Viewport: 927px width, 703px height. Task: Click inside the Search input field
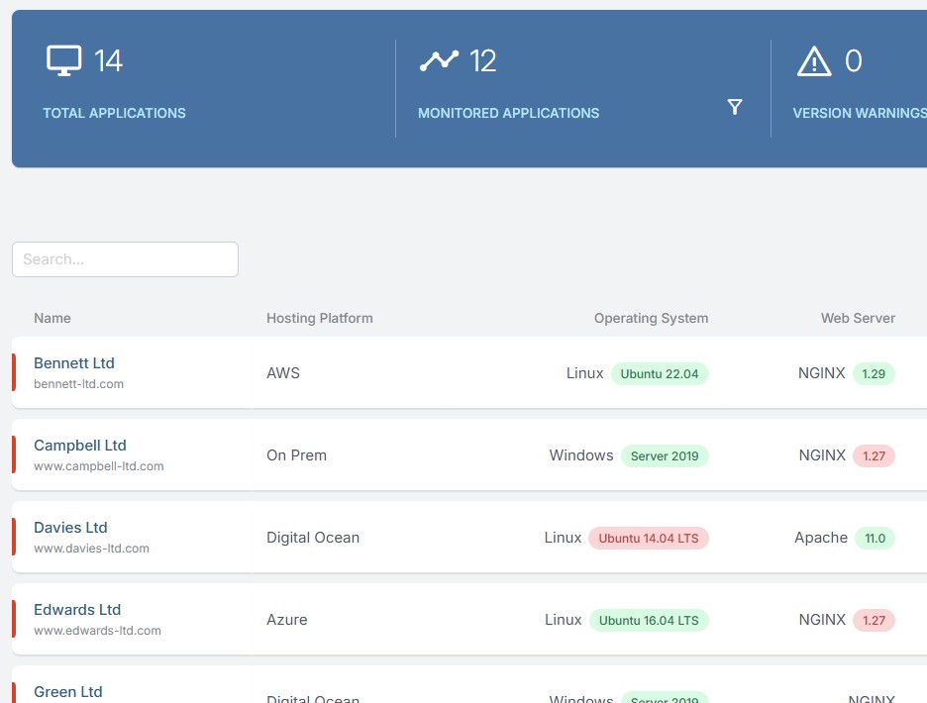point(125,258)
